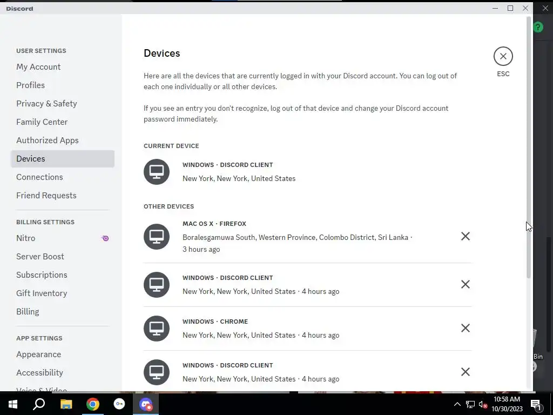Image resolution: width=553 pixels, height=415 pixels.
Task: Open taskbar search
Action: pyautogui.click(x=39, y=404)
